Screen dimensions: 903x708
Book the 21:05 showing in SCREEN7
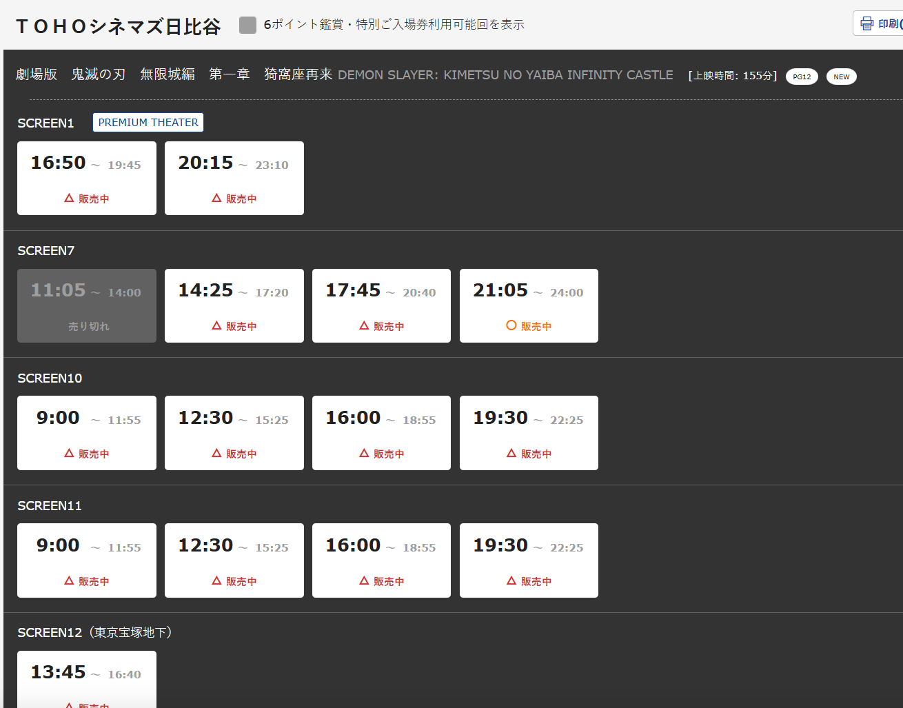[529, 306]
